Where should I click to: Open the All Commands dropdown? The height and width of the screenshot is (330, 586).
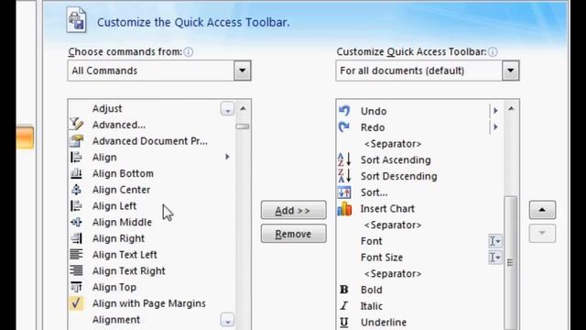coord(242,71)
